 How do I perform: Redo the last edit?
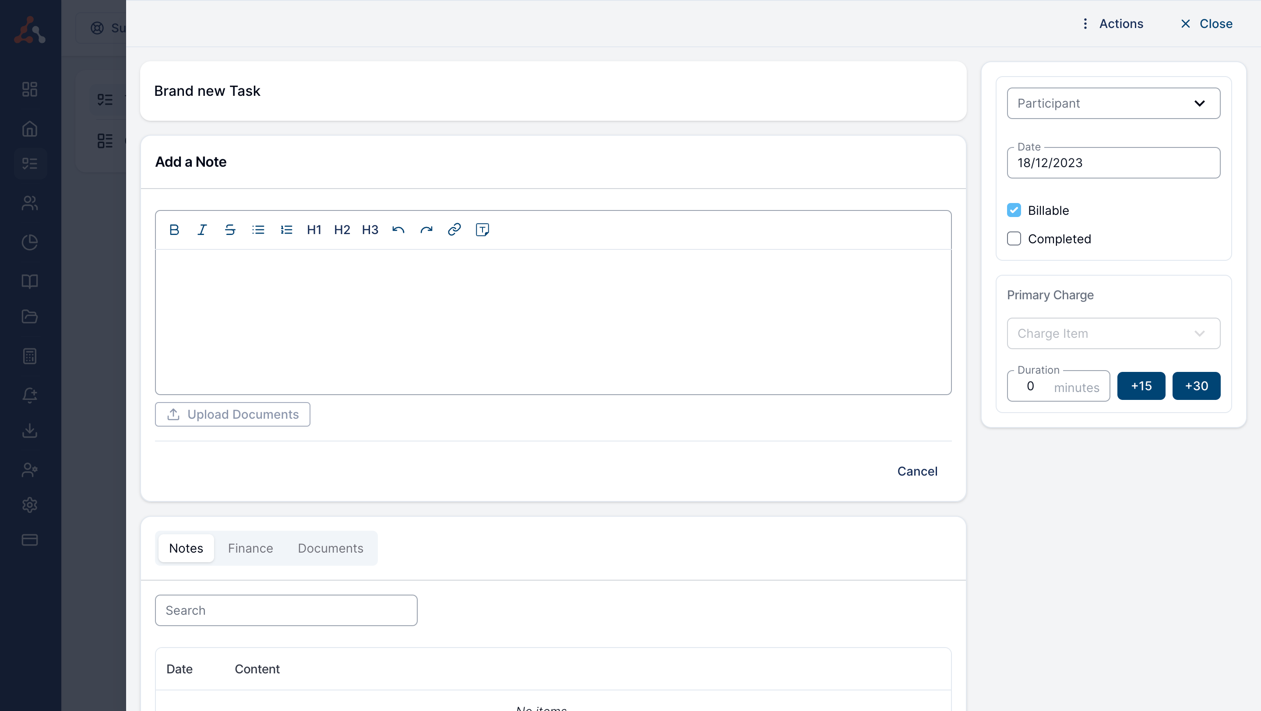(426, 230)
